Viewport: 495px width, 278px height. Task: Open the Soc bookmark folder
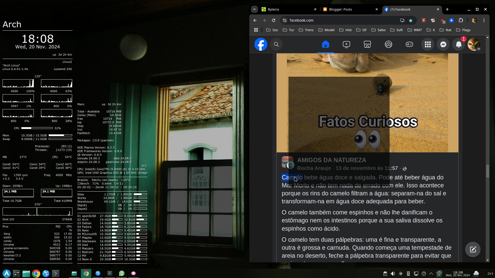(272, 30)
